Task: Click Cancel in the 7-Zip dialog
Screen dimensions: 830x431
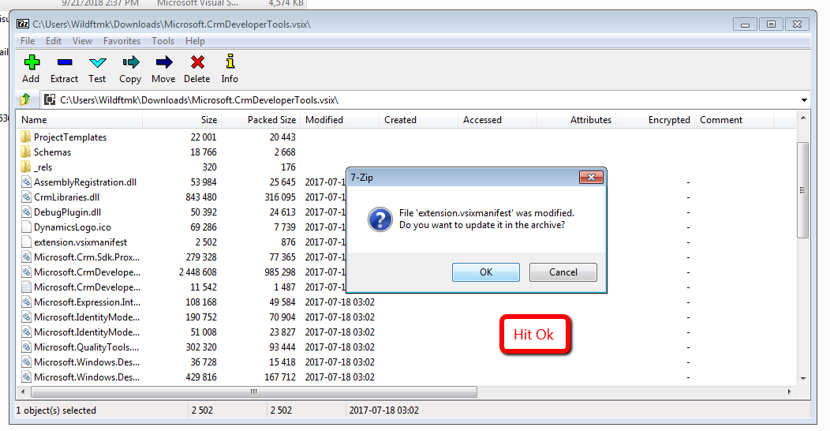Action: (x=563, y=272)
